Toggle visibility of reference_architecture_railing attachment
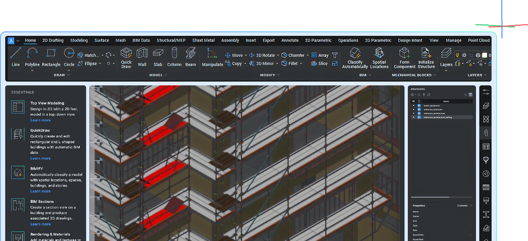The height and width of the screenshot is (241, 528). 414,117
